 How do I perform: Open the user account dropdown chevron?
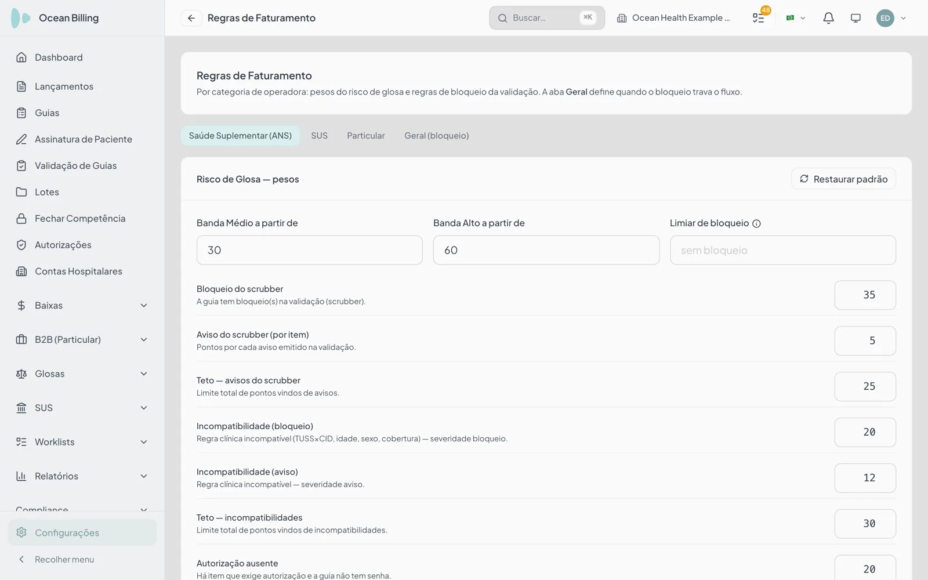pos(903,18)
